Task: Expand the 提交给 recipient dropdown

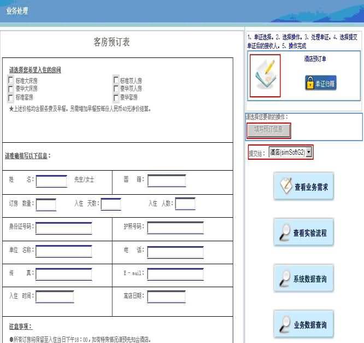Action: 309,152
